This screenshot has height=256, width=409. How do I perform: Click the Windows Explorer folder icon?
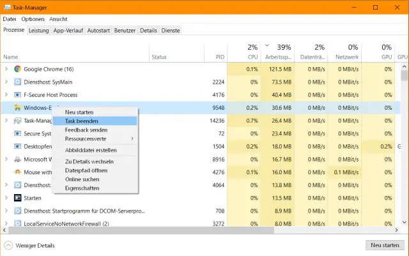18,108
